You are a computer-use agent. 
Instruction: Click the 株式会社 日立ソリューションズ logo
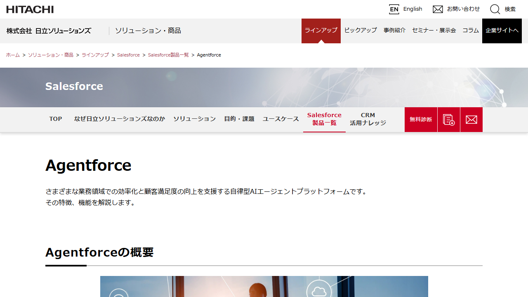(x=49, y=31)
